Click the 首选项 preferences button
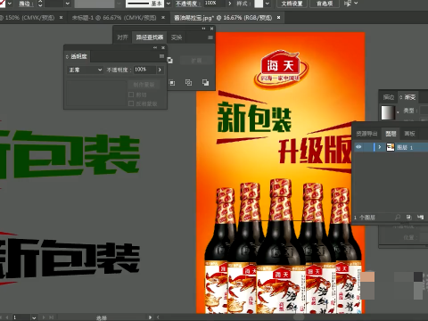This screenshot has height=321, width=428. point(325,4)
